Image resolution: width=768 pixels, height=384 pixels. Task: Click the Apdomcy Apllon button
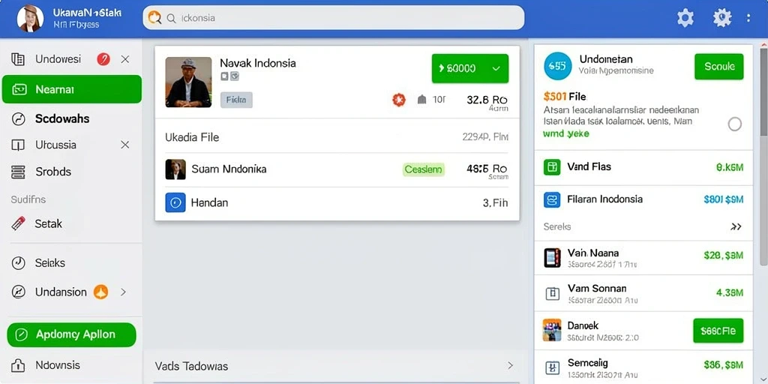(x=71, y=334)
